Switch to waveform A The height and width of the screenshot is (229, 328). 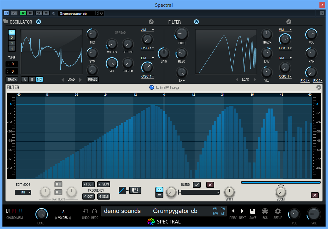pos(25,79)
